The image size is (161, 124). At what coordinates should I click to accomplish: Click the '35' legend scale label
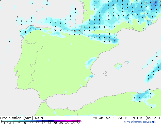61,123
